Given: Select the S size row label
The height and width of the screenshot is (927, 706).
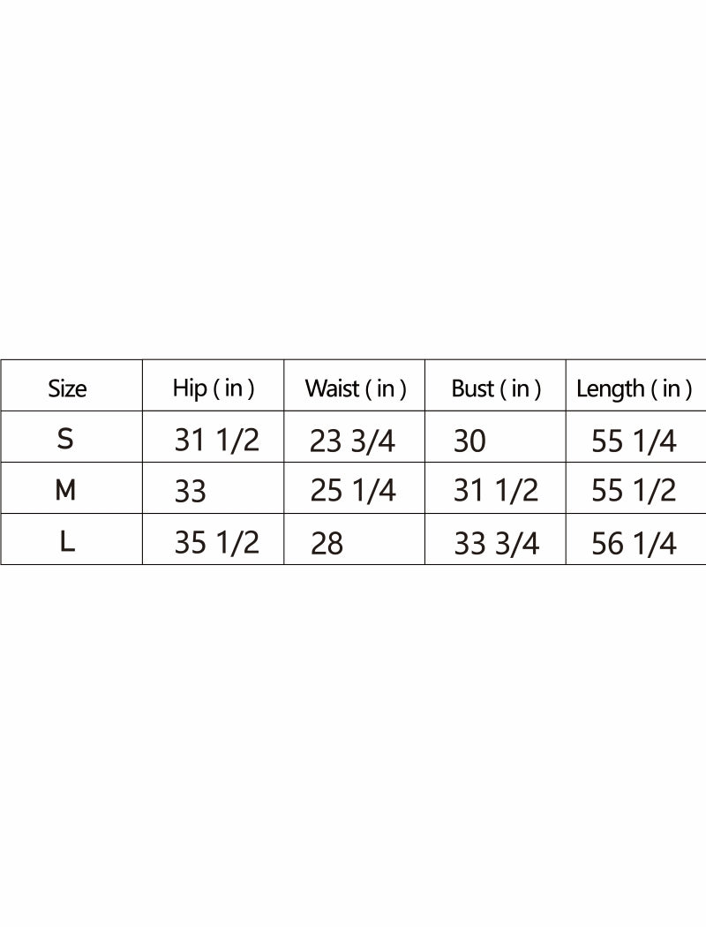Looking at the screenshot, I should click(65, 440).
